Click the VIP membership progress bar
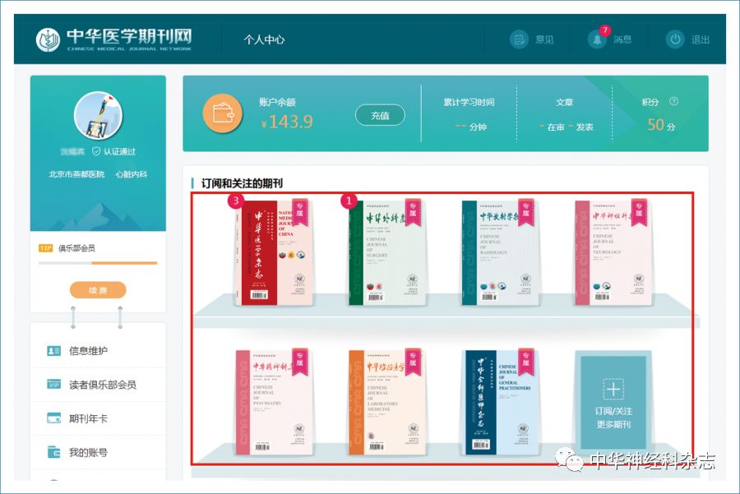The image size is (740, 494). pyautogui.click(x=98, y=263)
